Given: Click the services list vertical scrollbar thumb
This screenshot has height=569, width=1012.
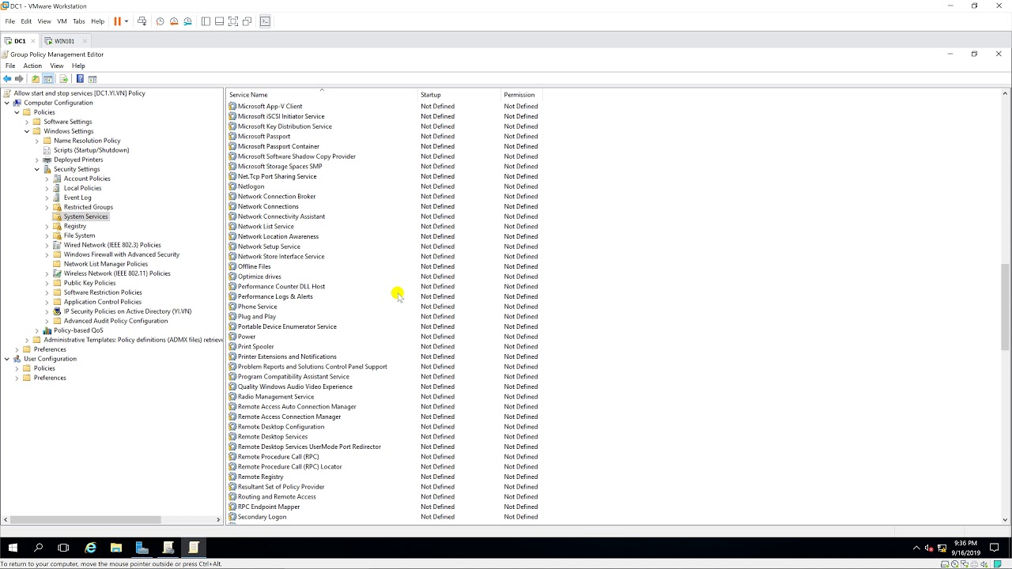Looking at the screenshot, I should 1006,307.
